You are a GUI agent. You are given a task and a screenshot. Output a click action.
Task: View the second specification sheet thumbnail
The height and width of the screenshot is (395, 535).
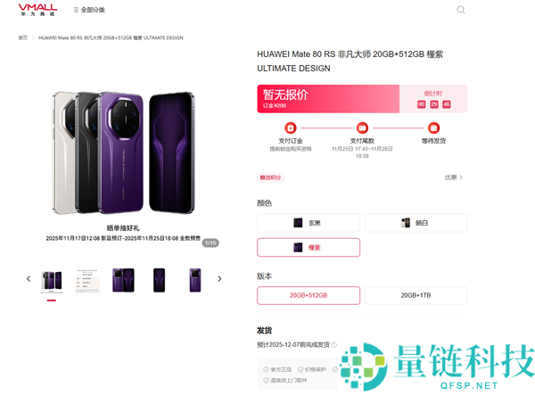[x=87, y=280]
